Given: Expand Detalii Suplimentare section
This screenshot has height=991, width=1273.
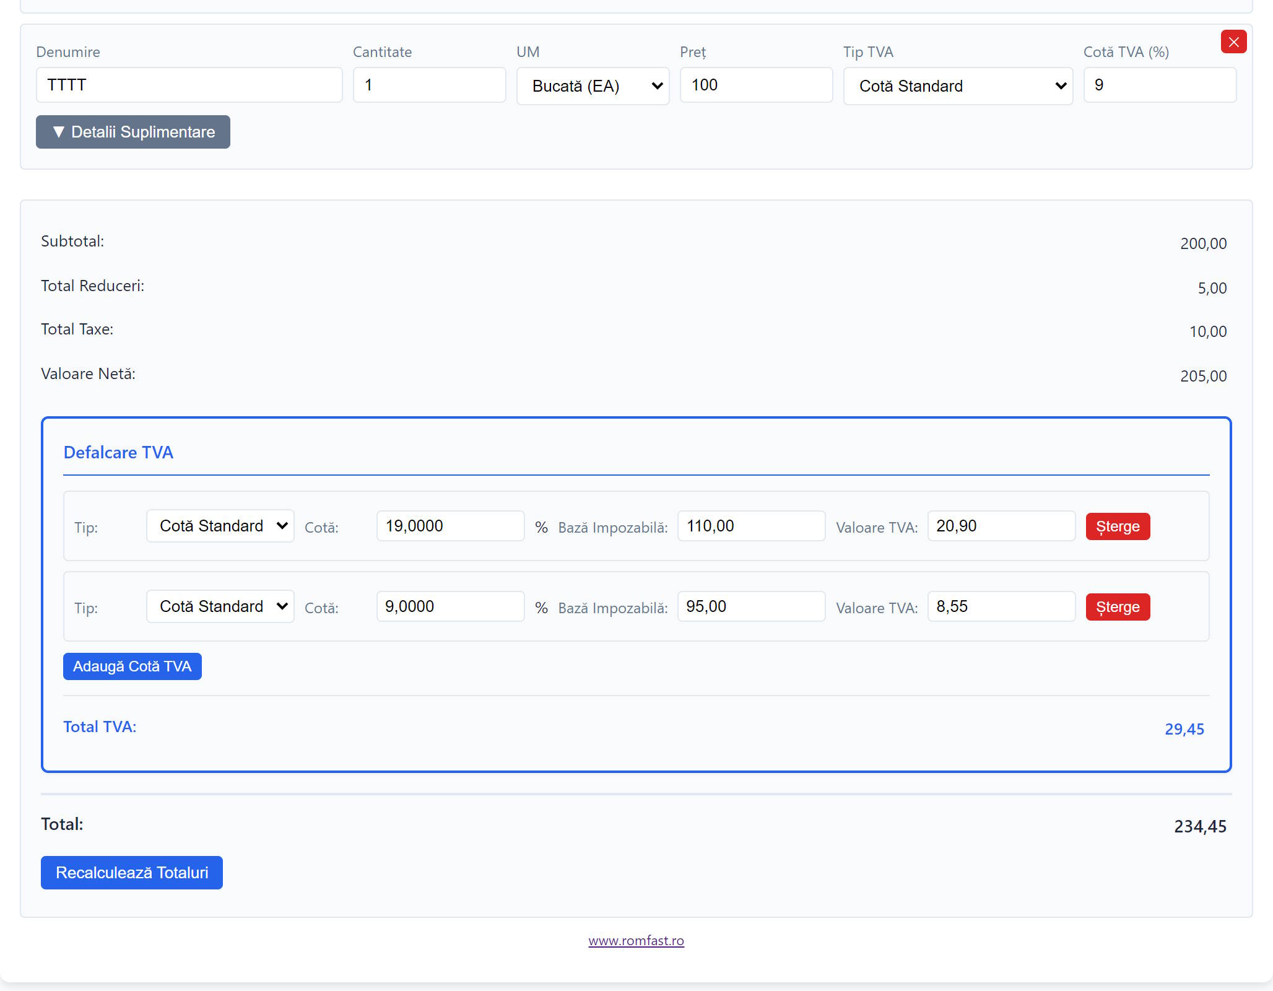Looking at the screenshot, I should pyautogui.click(x=133, y=132).
